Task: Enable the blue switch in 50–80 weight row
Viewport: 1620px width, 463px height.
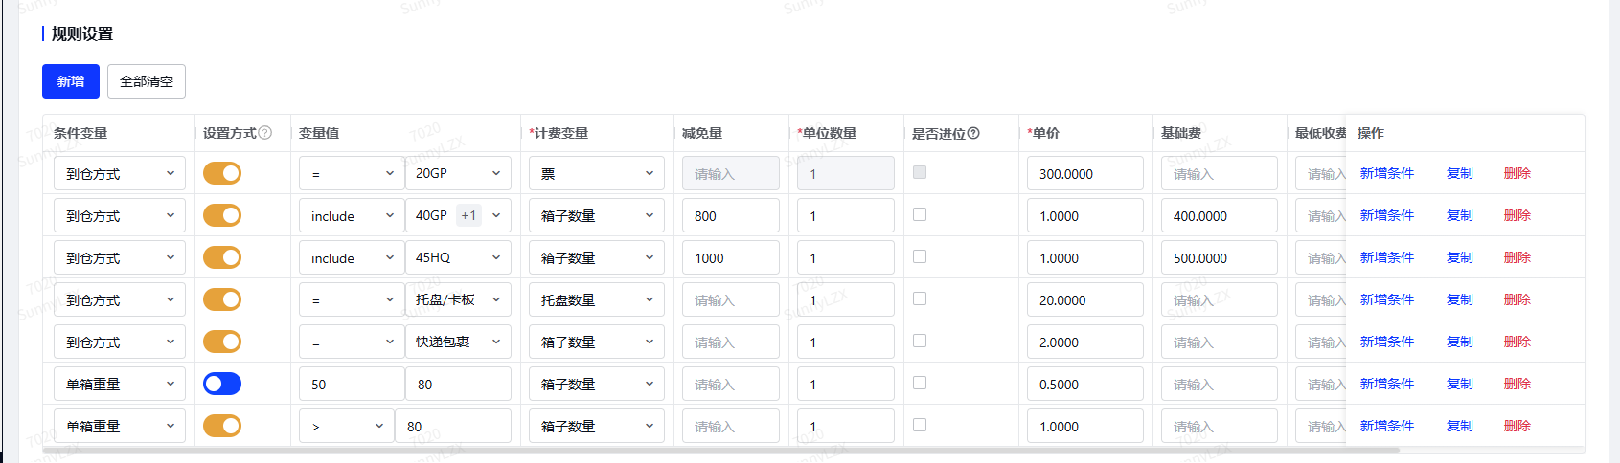Action: (222, 384)
